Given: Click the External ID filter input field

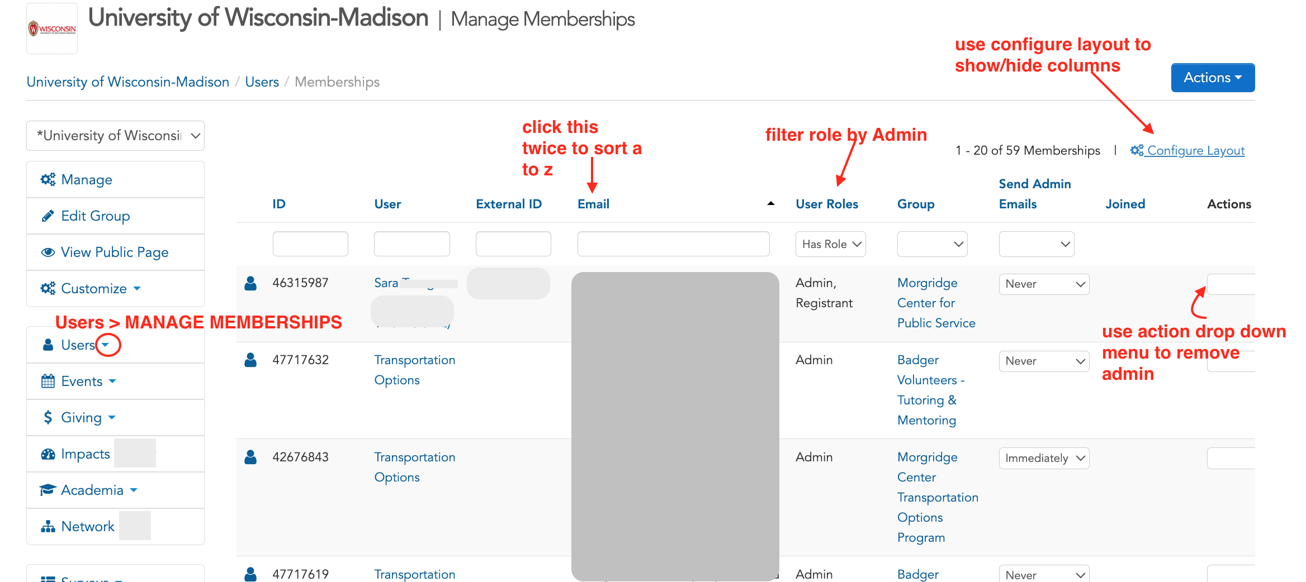Looking at the screenshot, I should click(513, 244).
